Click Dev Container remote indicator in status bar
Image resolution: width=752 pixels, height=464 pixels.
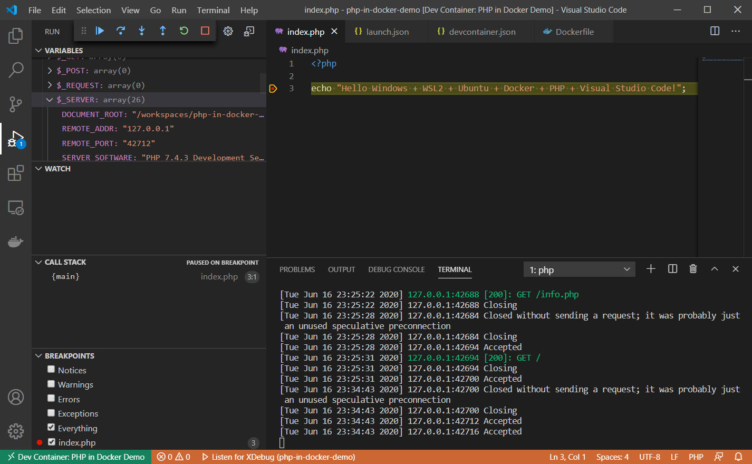[76, 457]
